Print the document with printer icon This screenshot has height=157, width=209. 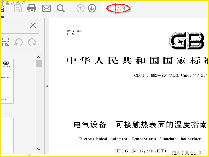(x=32, y=8)
